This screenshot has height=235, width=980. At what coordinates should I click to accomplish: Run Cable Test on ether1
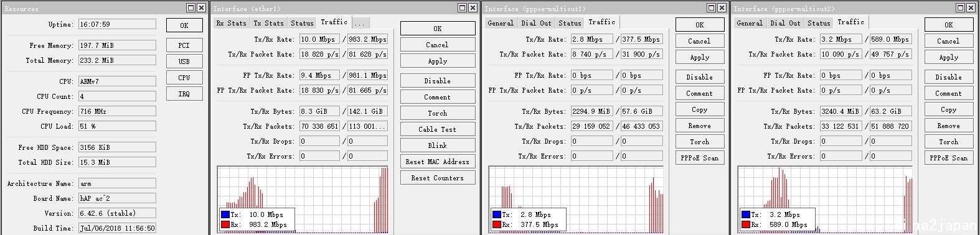click(x=437, y=129)
